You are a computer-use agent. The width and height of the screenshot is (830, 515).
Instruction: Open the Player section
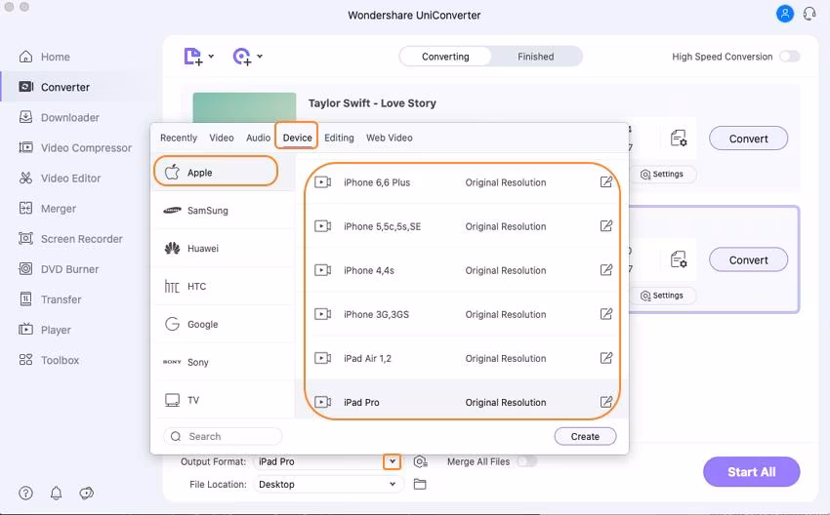[x=45, y=330]
